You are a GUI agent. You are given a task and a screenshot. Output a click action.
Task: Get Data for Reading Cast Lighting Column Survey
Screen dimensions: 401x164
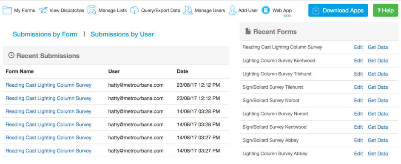pyautogui.click(x=378, y=47)
